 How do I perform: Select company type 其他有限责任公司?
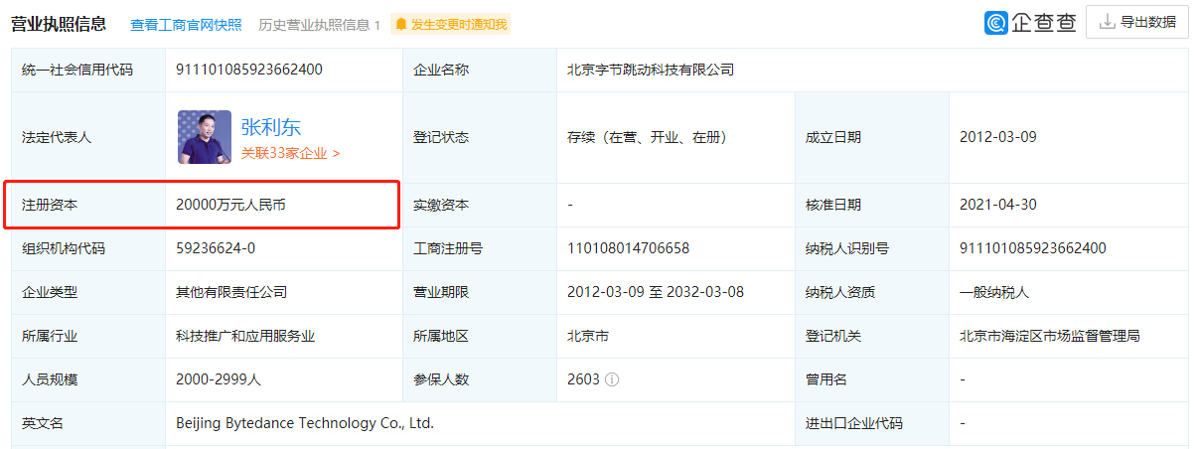(x=230, y=292)
